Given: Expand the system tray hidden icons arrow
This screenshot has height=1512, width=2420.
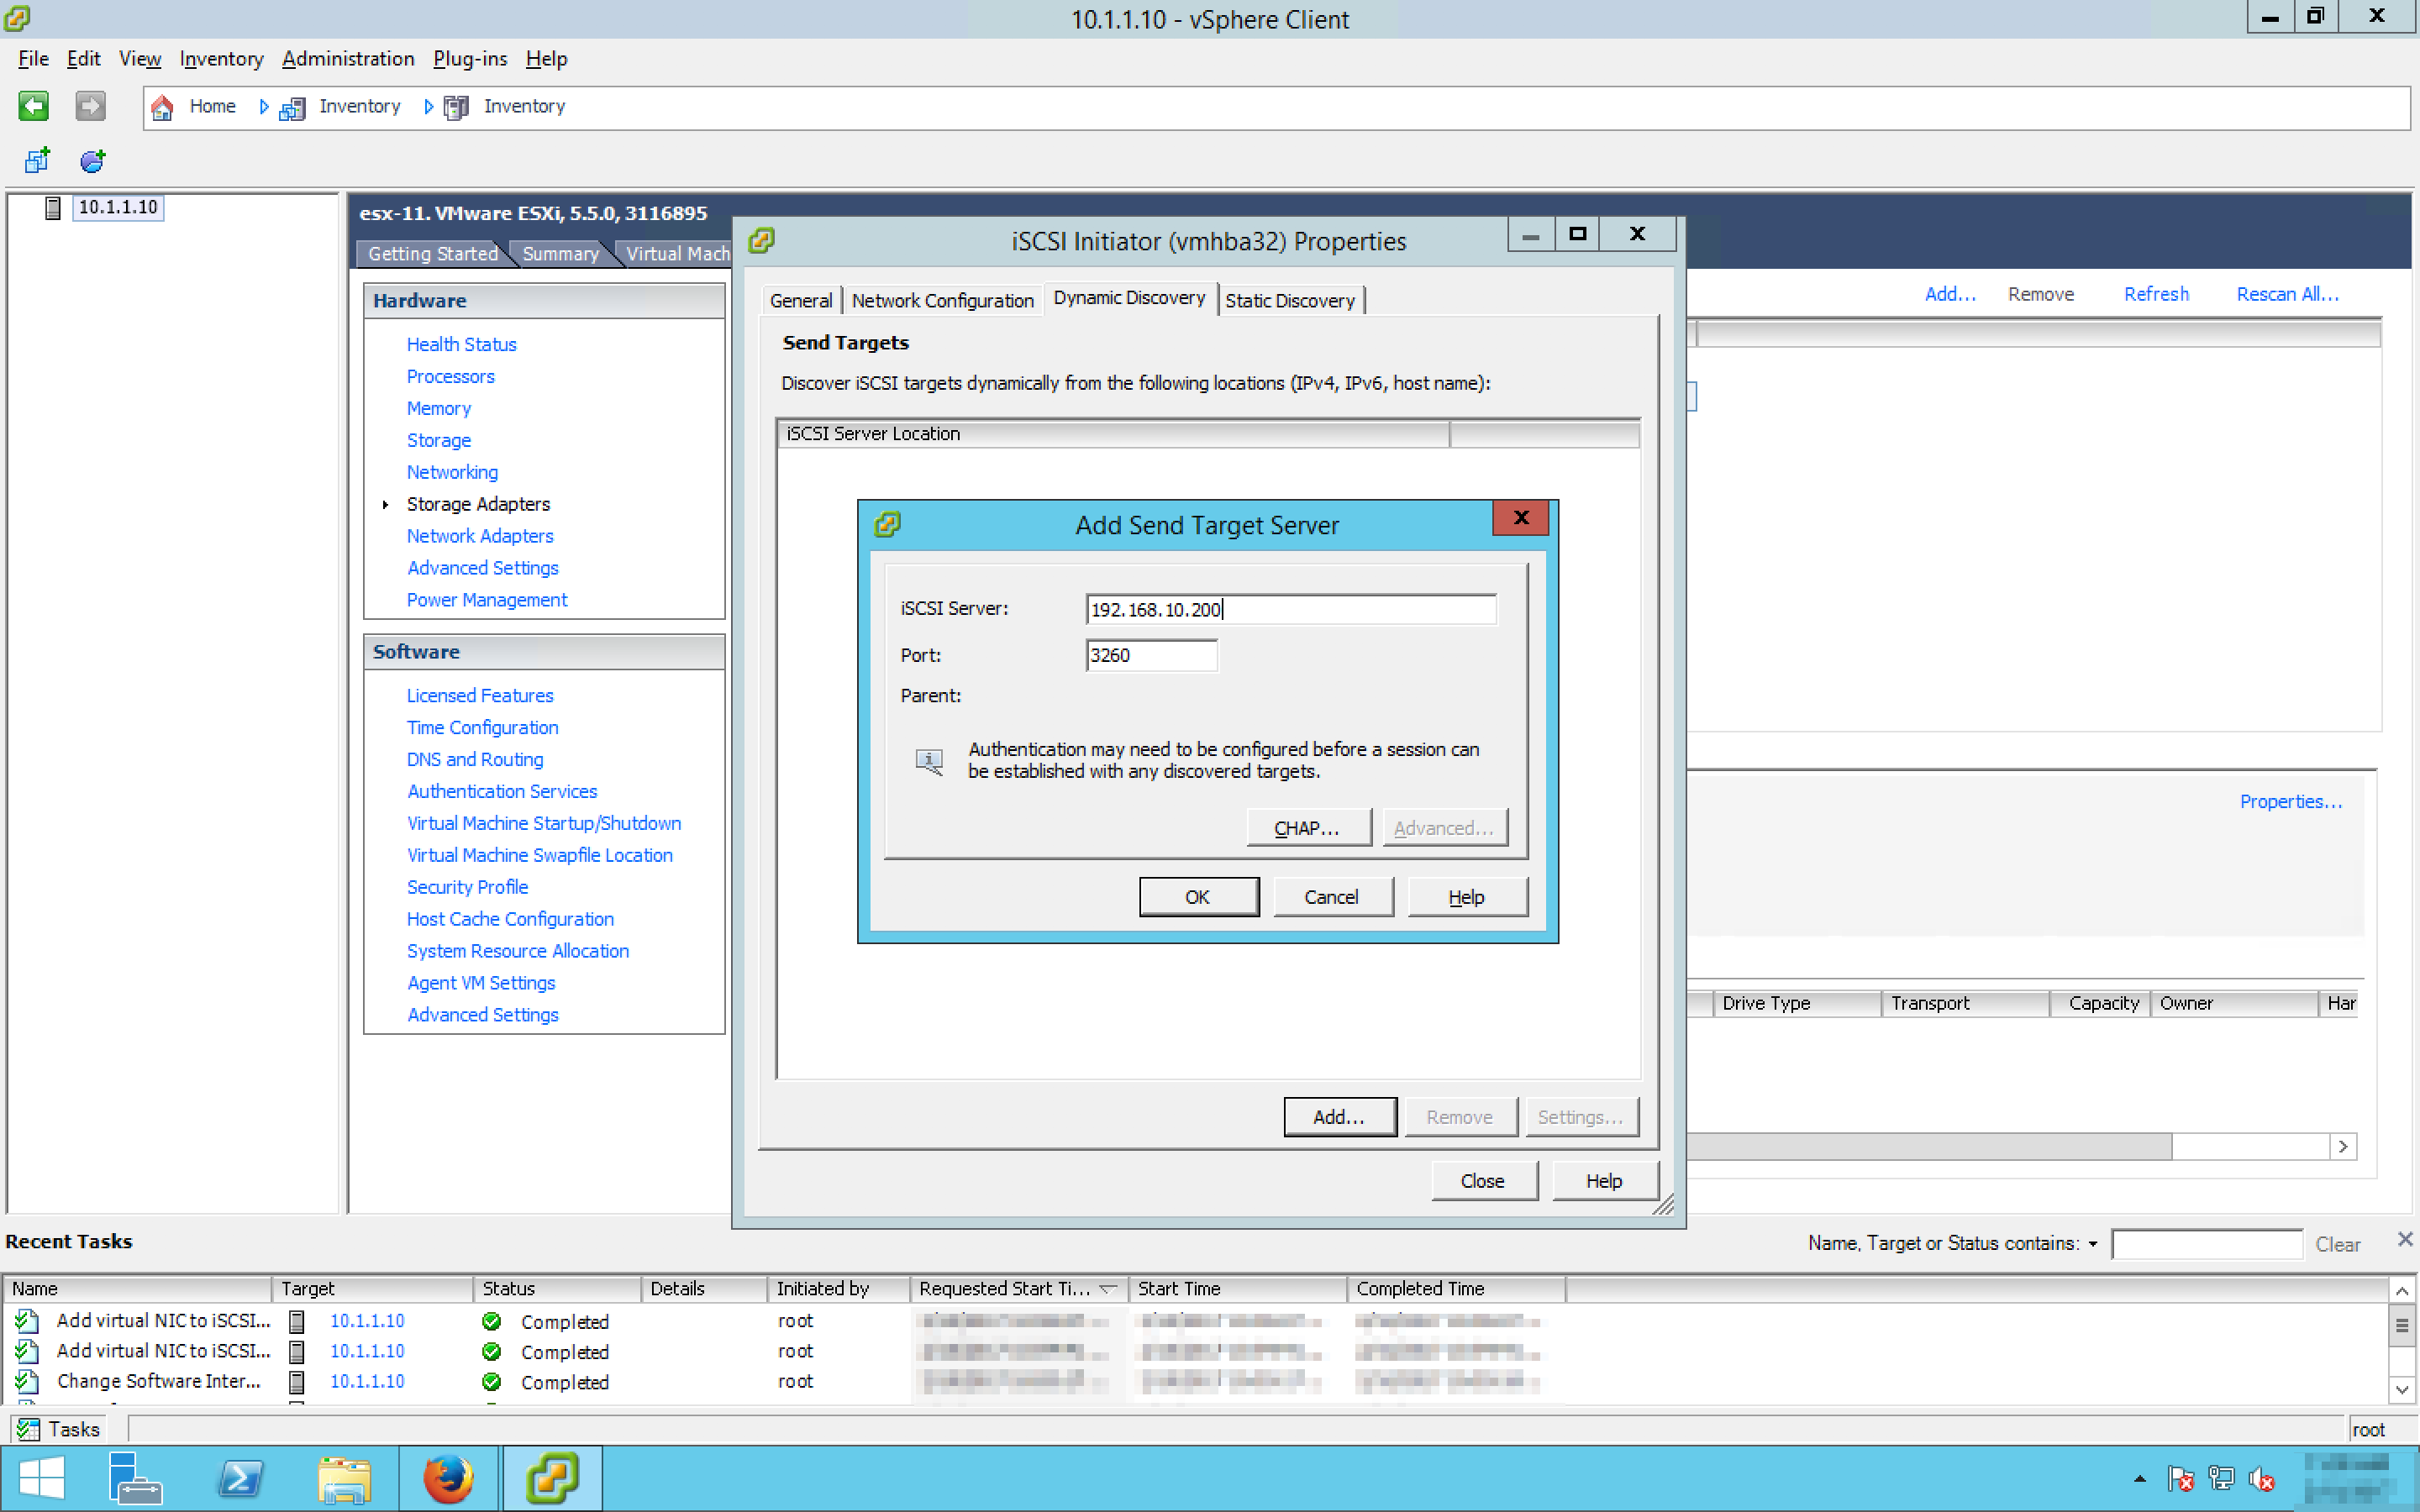Looking at the screenshot, I should tap(2139, 1478).
